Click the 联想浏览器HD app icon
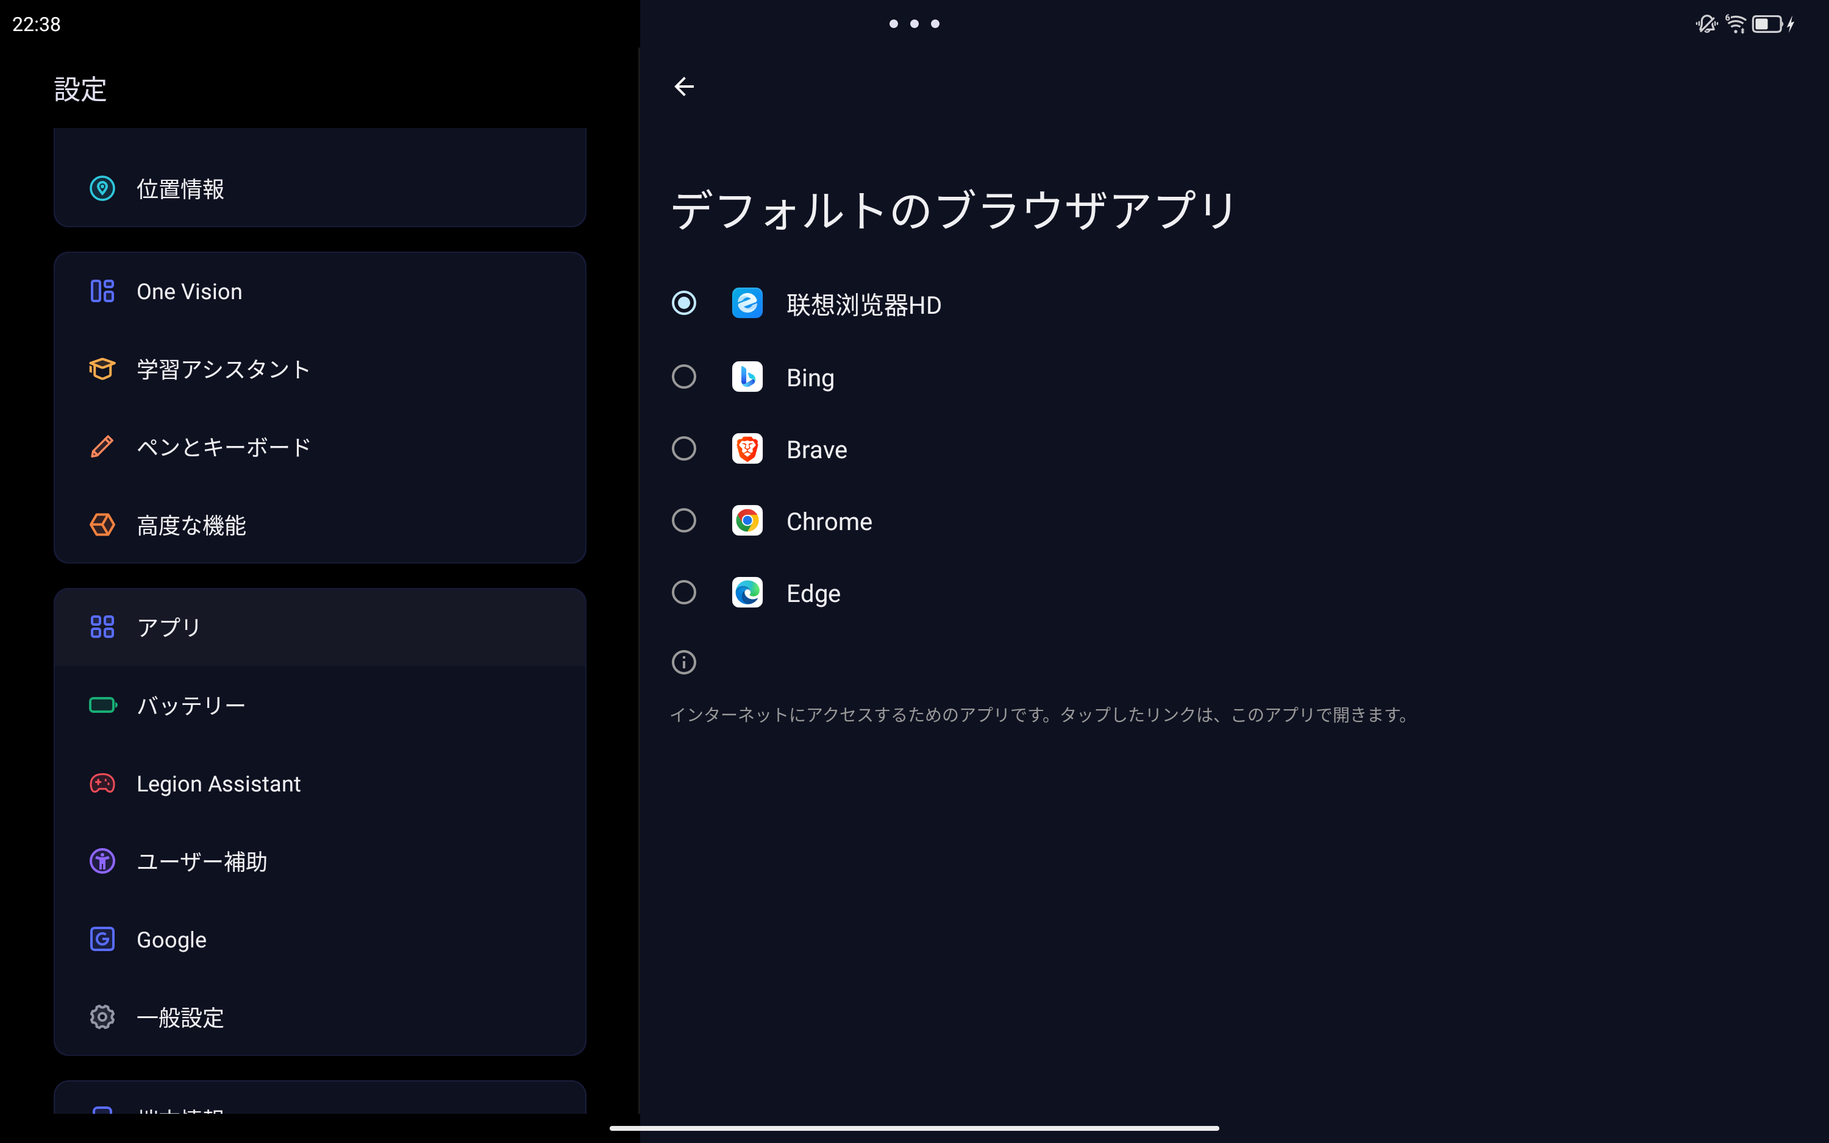The image size is (1829, 1143). pyautogui.click(x=747, y=304)
